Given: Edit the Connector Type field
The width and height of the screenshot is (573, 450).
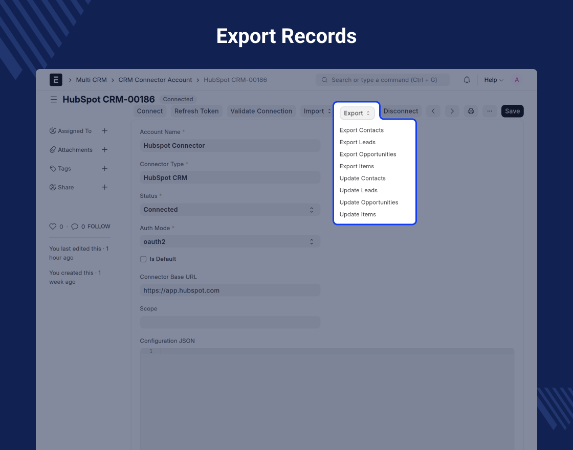Looking at the screenshot, I should coord(230,177).
